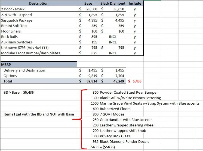Click the 5435 sum cell
The image size is (203, 151).
95,147
